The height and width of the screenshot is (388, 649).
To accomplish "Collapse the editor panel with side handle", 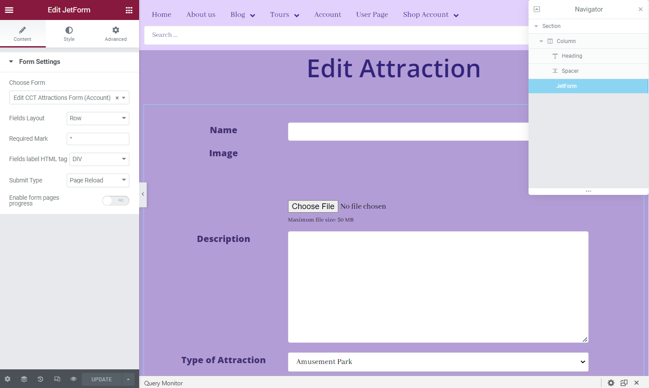I will 143,194.
